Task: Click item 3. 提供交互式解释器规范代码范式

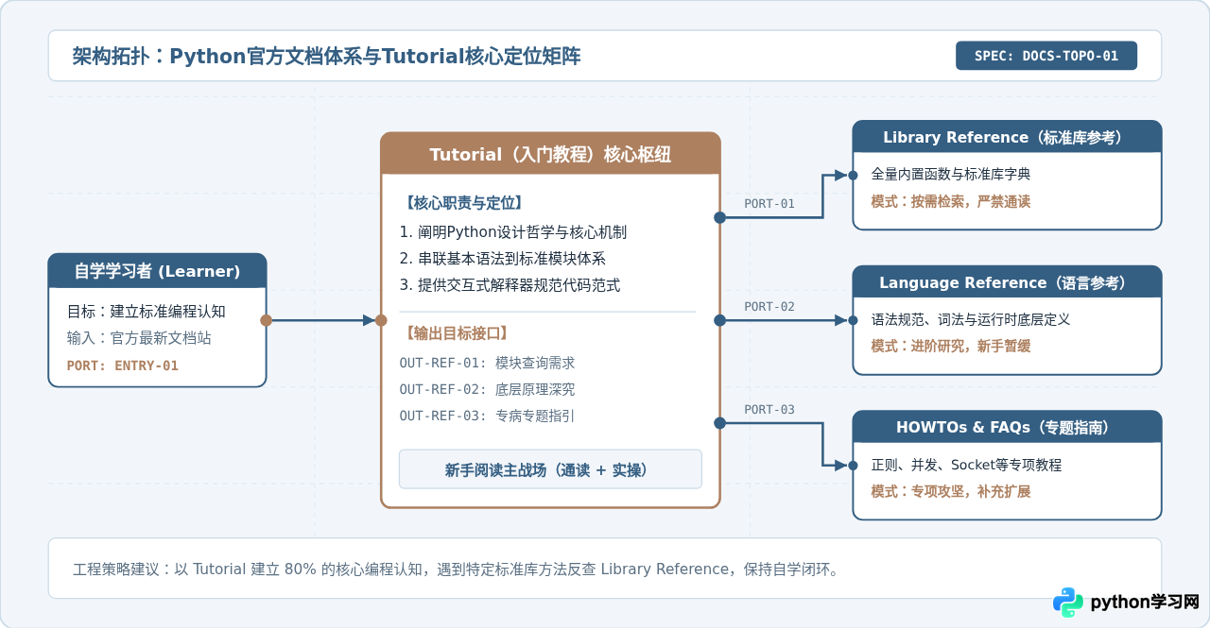Action: click(x=510, y=285)
